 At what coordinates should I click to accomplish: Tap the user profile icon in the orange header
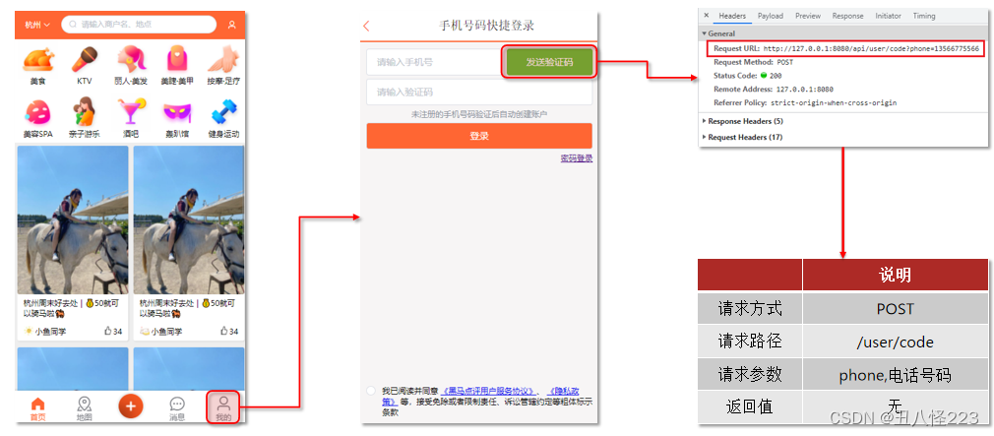[232, 25]
